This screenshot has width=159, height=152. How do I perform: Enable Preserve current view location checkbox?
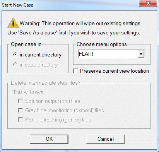75,71
